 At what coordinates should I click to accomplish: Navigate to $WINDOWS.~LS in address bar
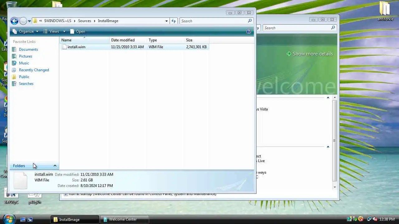coord(58,21)
